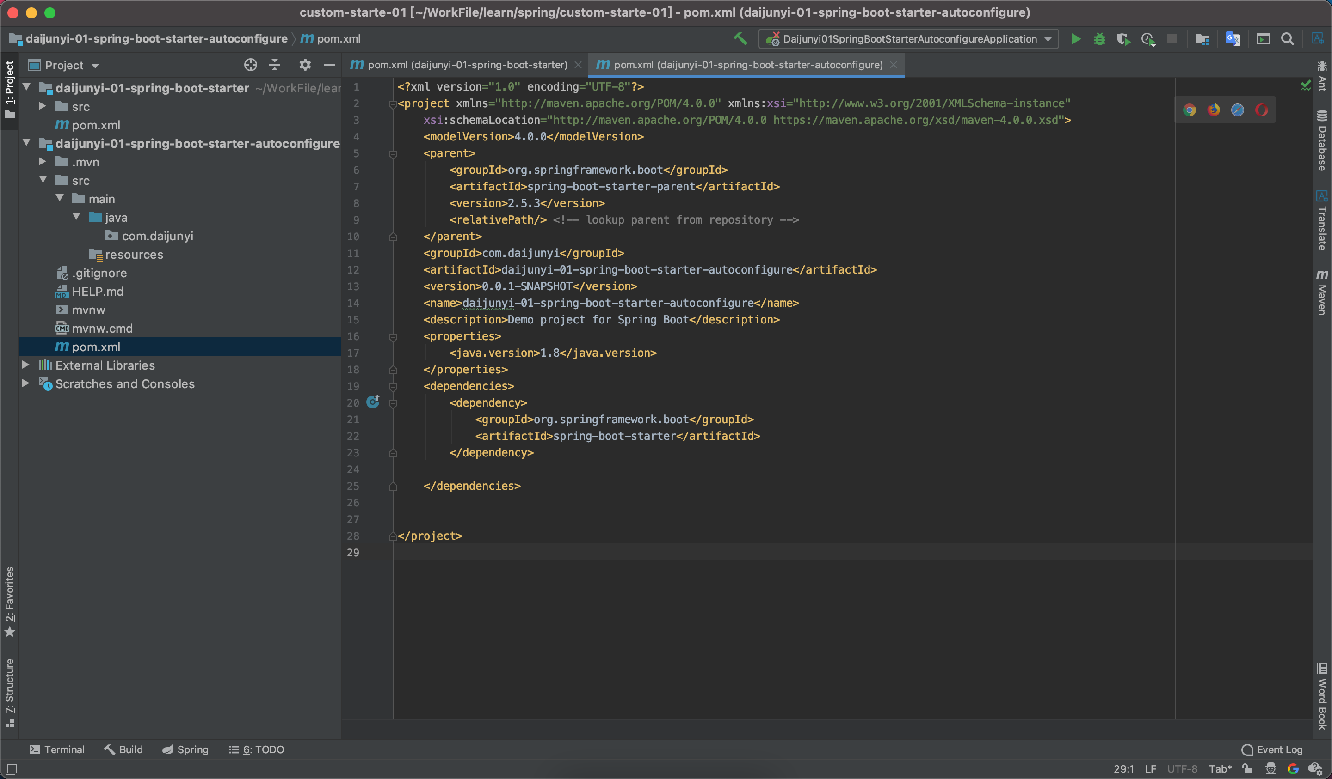Click the Locate in Project crosshair icon
This screenshot has width=1332, height=779.
(x=251, y=65)
